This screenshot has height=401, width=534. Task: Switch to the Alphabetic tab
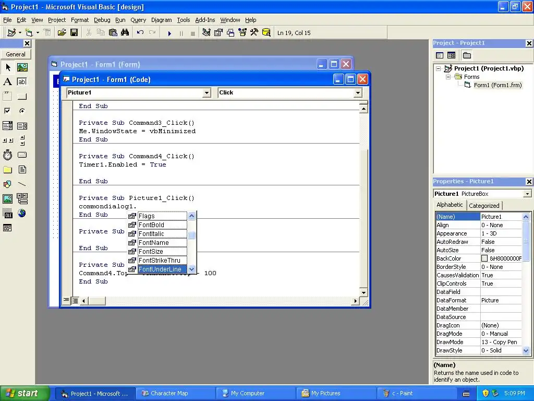click(x=450, y=205)
